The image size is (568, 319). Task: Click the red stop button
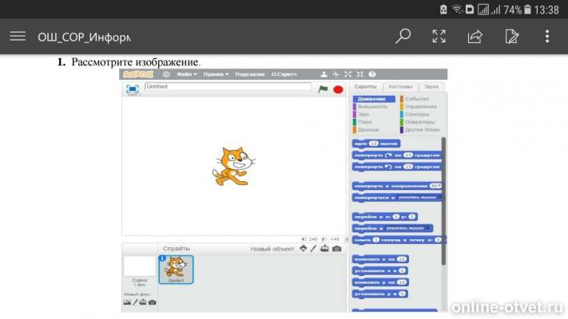tap(338, 89)
